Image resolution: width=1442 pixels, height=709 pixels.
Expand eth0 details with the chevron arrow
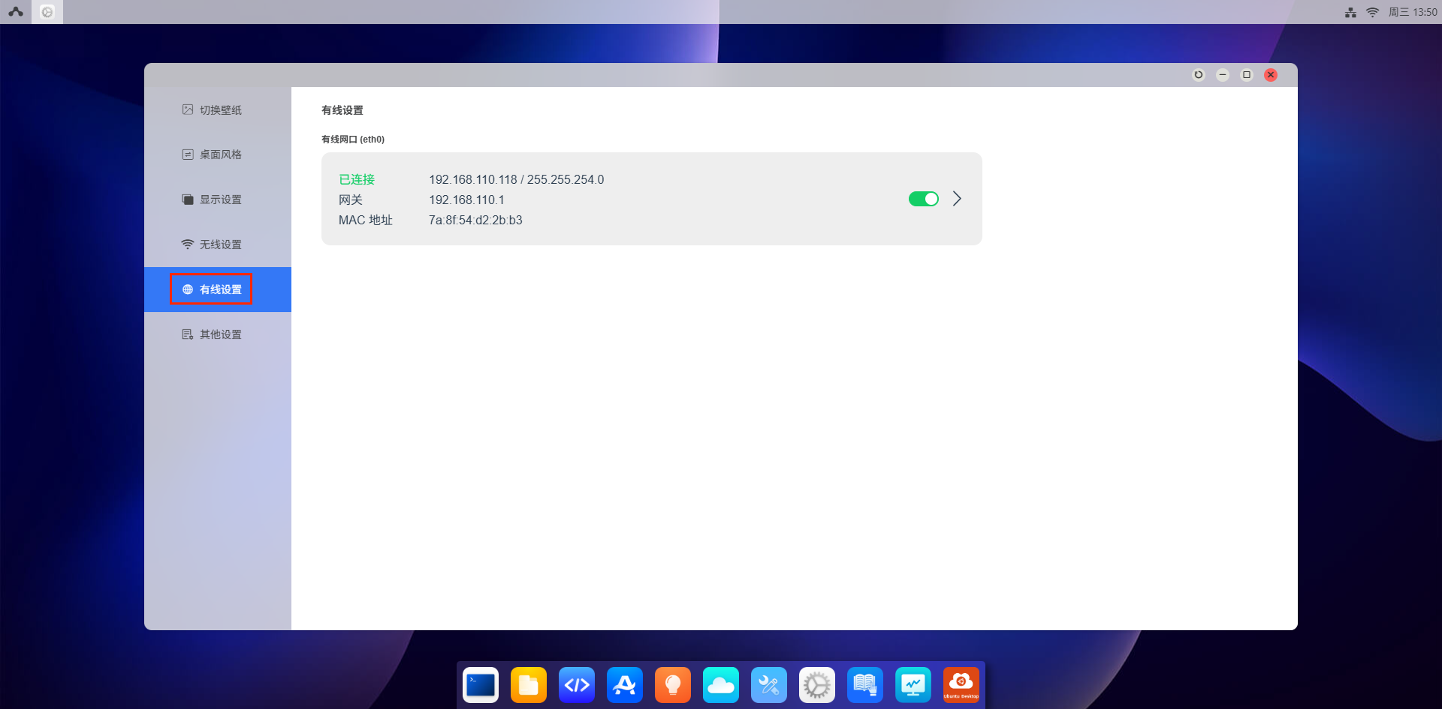[957, 199]
